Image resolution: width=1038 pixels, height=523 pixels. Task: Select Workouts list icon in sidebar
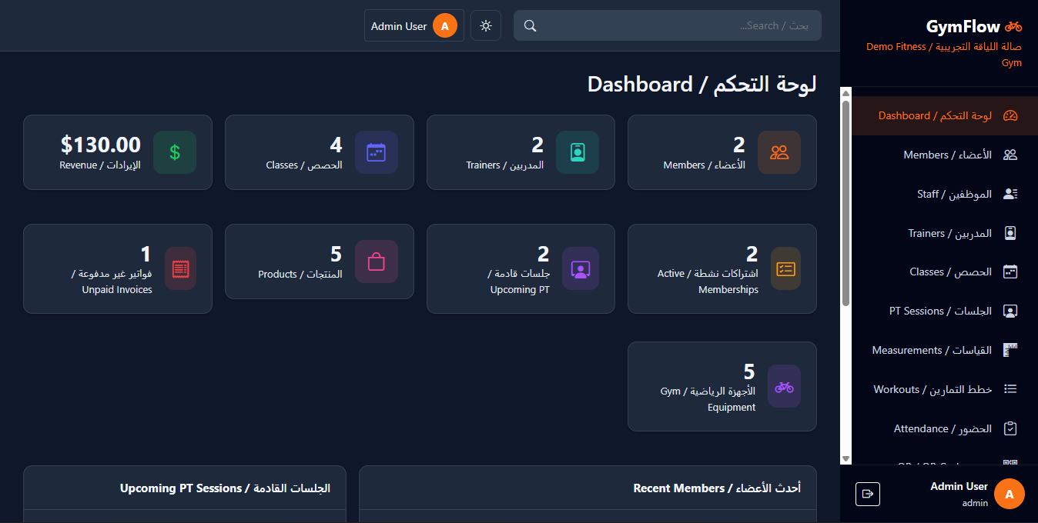coord(1010,390)
